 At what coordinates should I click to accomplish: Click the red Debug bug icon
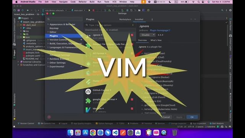(x=93, y=10)
